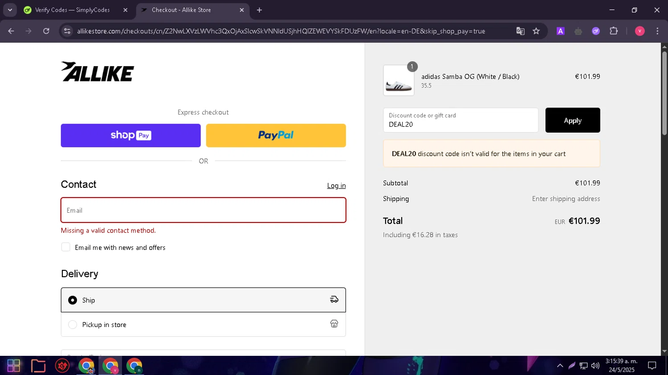
Task: Open the red hexagon taskbar app
Action: pos(62,366)
